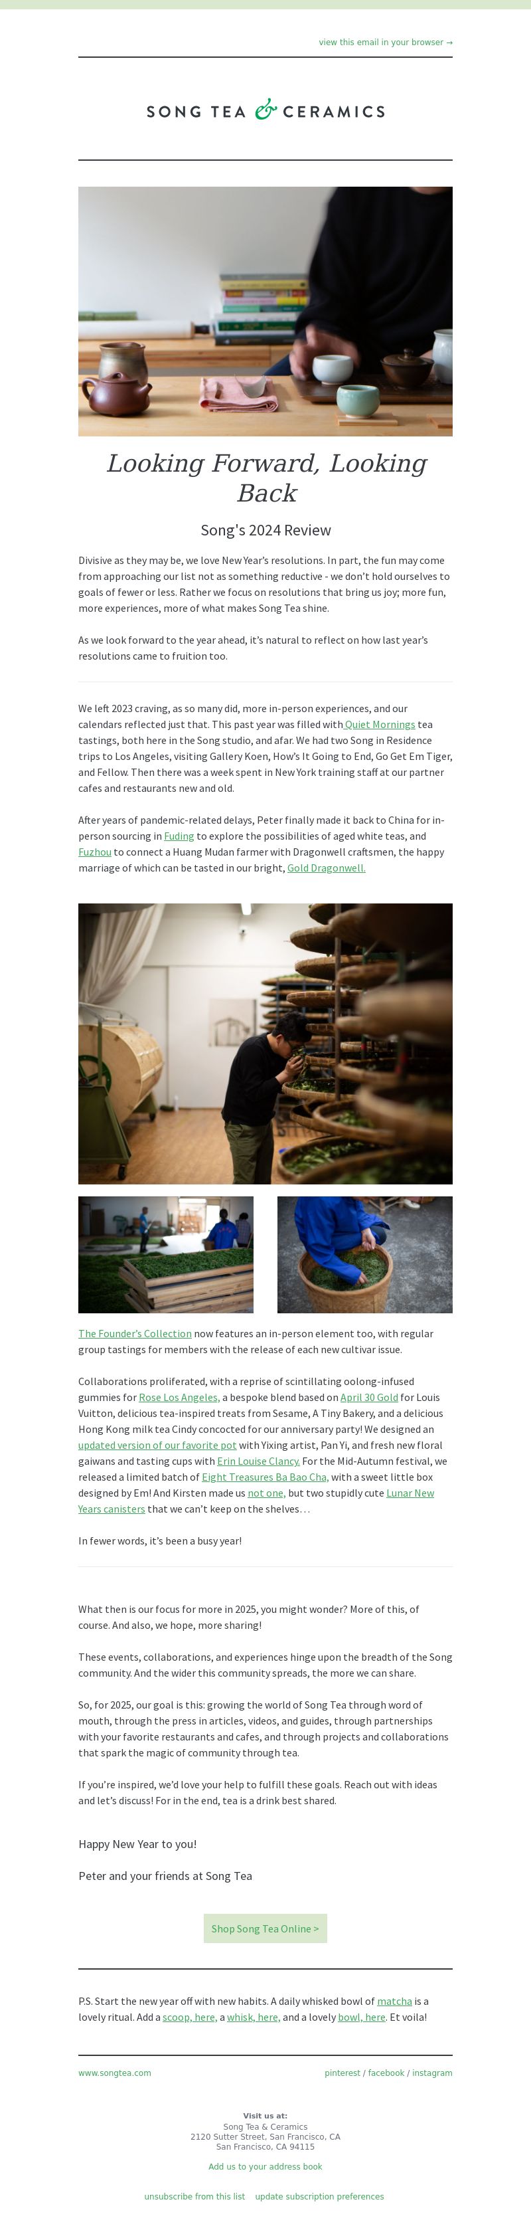
Task: Open the Gold Dragonwell link
Action: click(326, 868)
